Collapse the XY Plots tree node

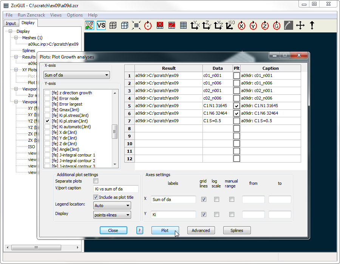pos(16,70)
